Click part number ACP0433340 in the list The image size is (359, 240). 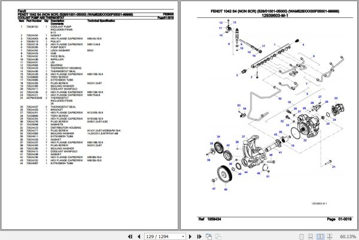(x=34, y=98)
